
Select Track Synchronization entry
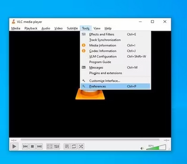(115, 40)
